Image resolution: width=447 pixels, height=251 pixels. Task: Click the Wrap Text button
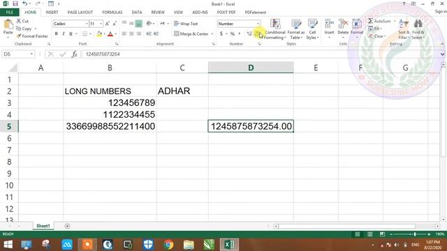click(x=186, y=24)
